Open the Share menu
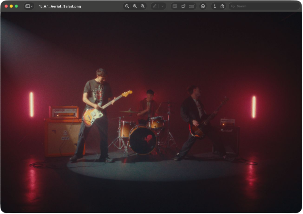Viewport: 303px width, 214px height. [222, 6]
